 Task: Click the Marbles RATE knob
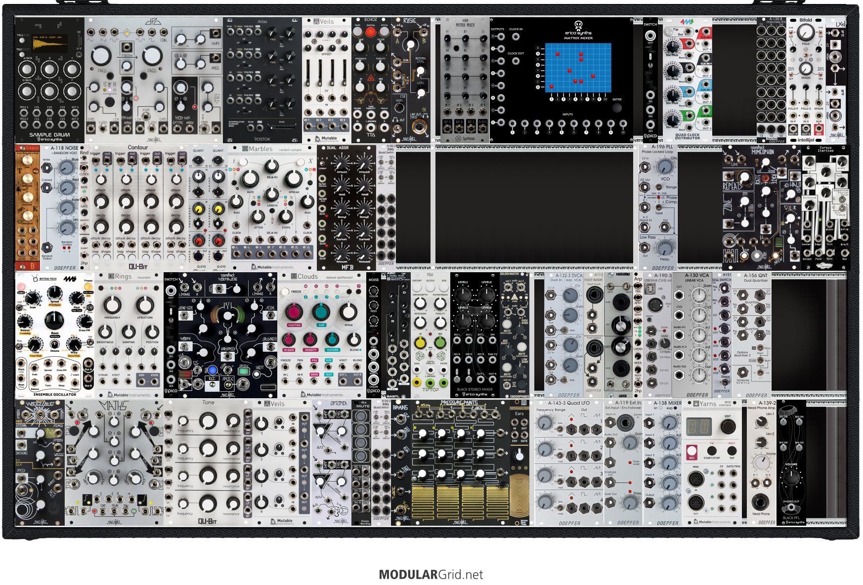250,178
